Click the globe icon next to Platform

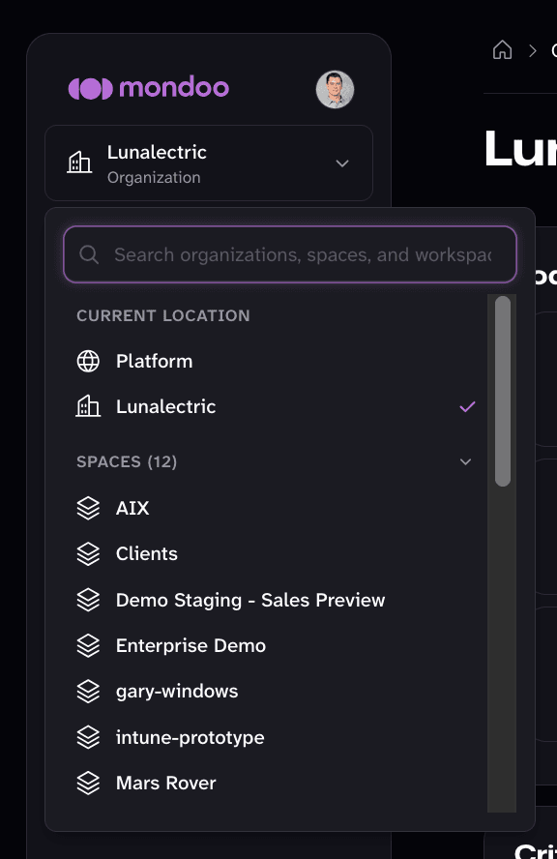tap(88, 361)
